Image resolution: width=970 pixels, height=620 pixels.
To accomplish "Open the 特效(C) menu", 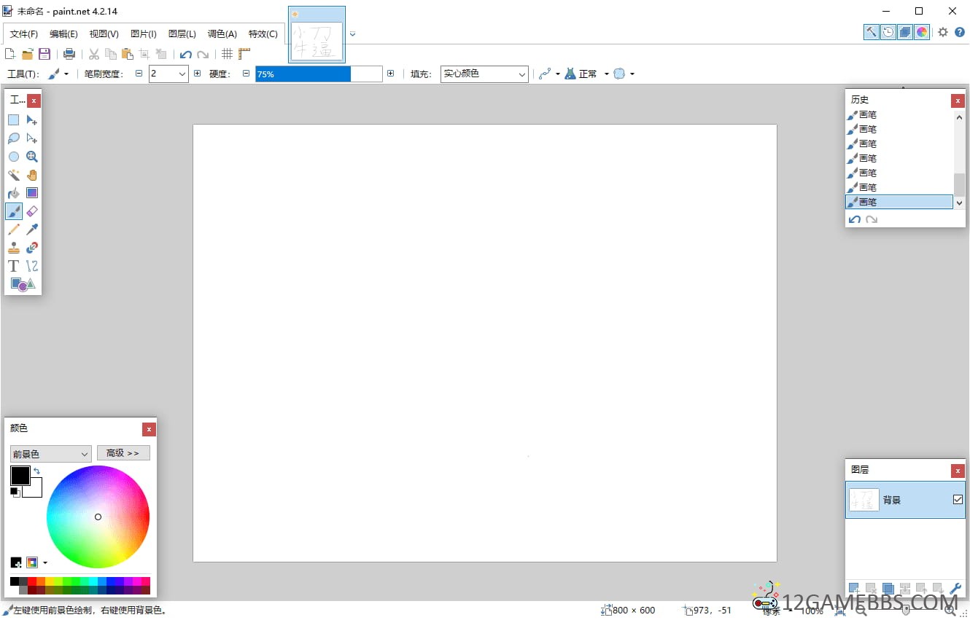I will tap(263, 34).
